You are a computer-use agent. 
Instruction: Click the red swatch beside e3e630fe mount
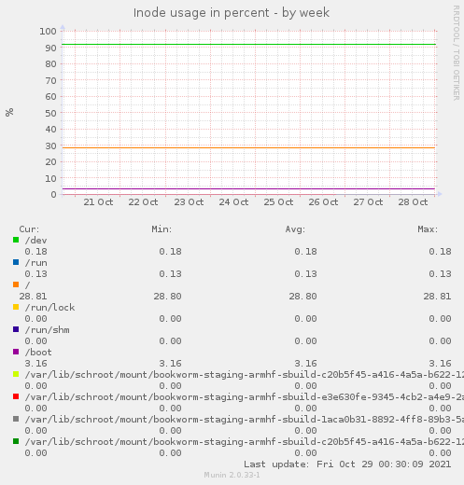(16, 396)
